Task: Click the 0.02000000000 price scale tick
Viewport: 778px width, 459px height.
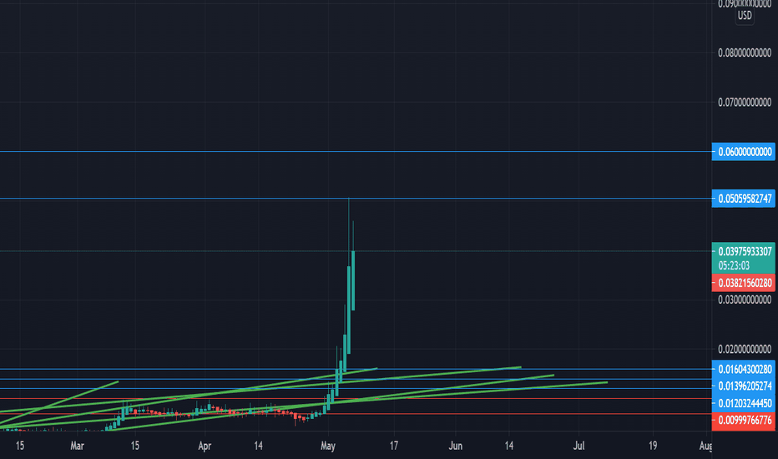Action: (x=745, y=349)
